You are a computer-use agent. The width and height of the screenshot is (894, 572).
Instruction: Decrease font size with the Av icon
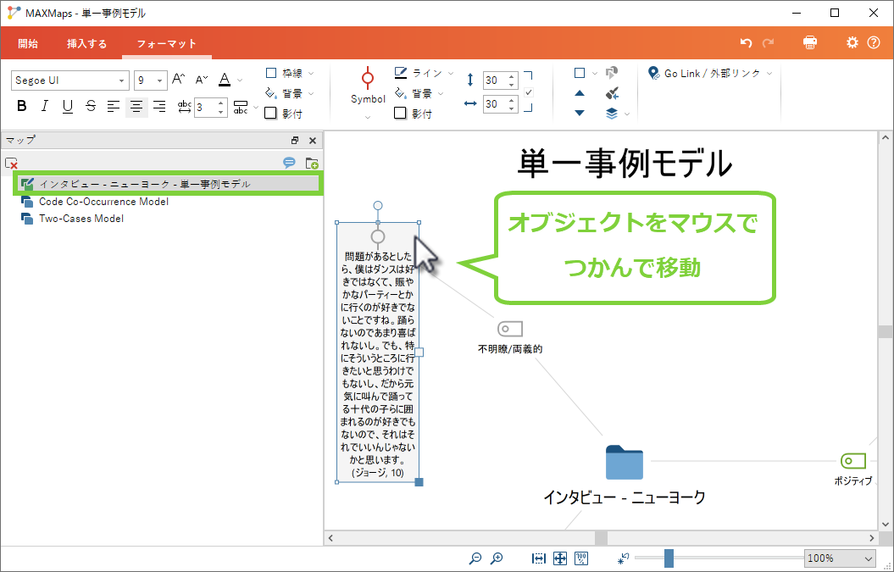[x=202, y=80]
